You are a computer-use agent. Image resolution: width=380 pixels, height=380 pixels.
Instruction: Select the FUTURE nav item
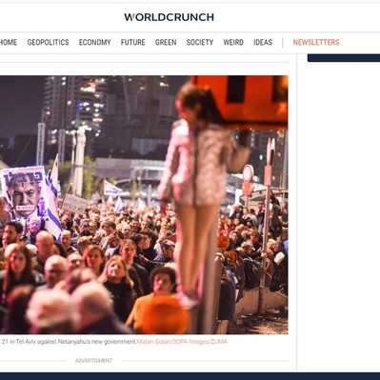[132, 42]
